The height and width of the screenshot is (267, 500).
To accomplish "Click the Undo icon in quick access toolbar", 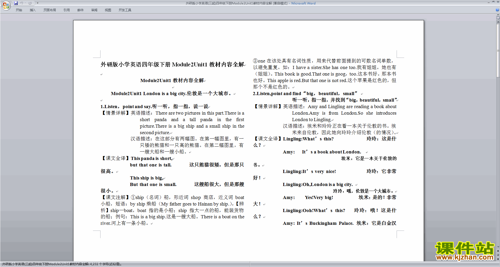I will click(22, 3).
